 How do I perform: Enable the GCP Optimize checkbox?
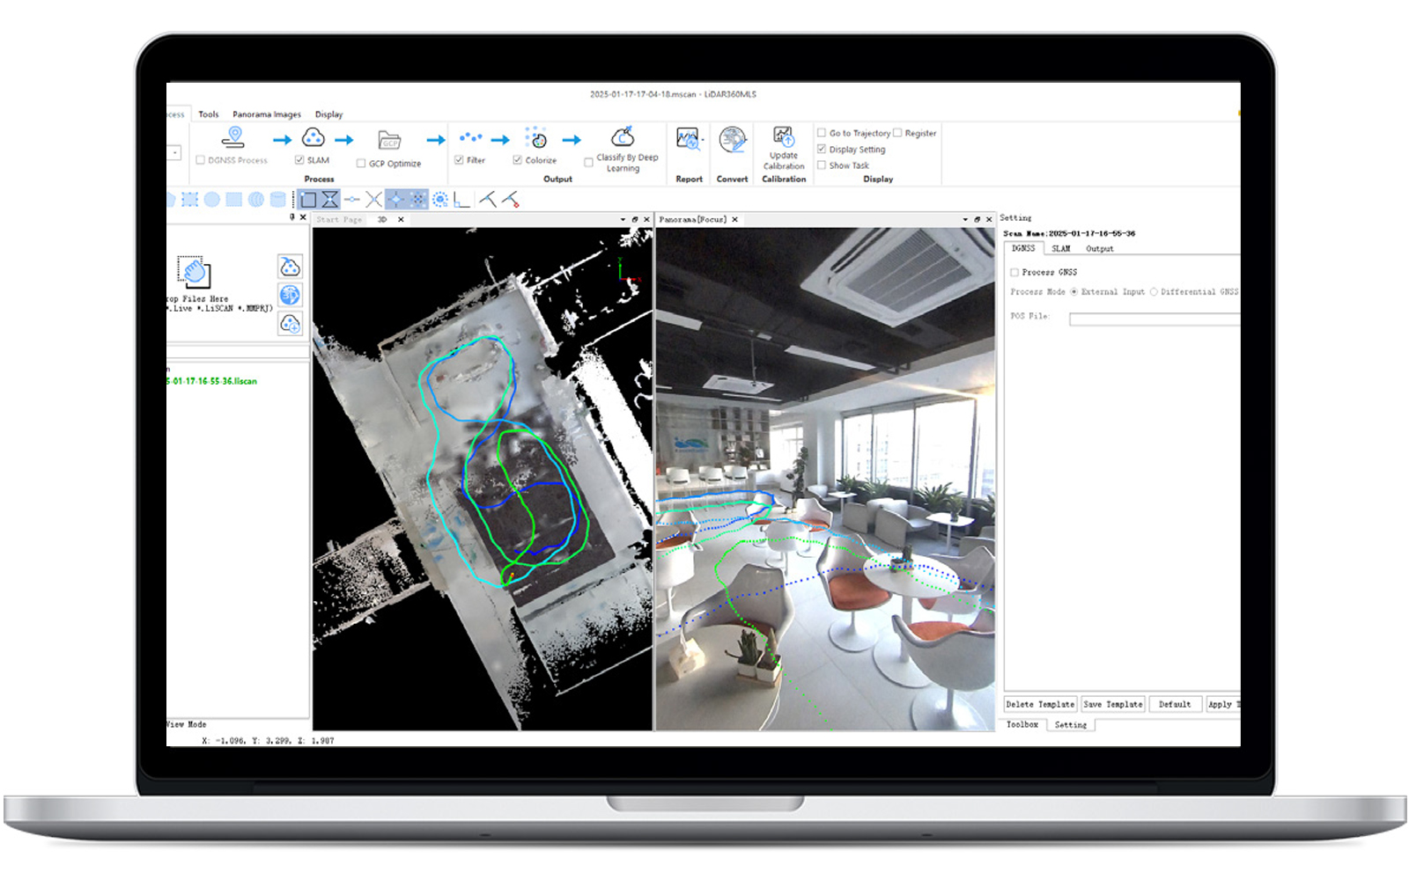[361, 164]
